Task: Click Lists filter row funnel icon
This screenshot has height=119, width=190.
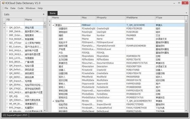Action: pos(4,23)
